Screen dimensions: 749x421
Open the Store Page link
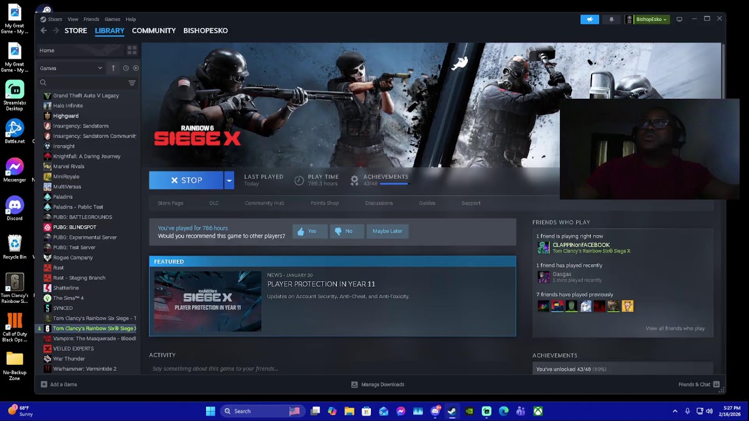click(x=170, y=203)
